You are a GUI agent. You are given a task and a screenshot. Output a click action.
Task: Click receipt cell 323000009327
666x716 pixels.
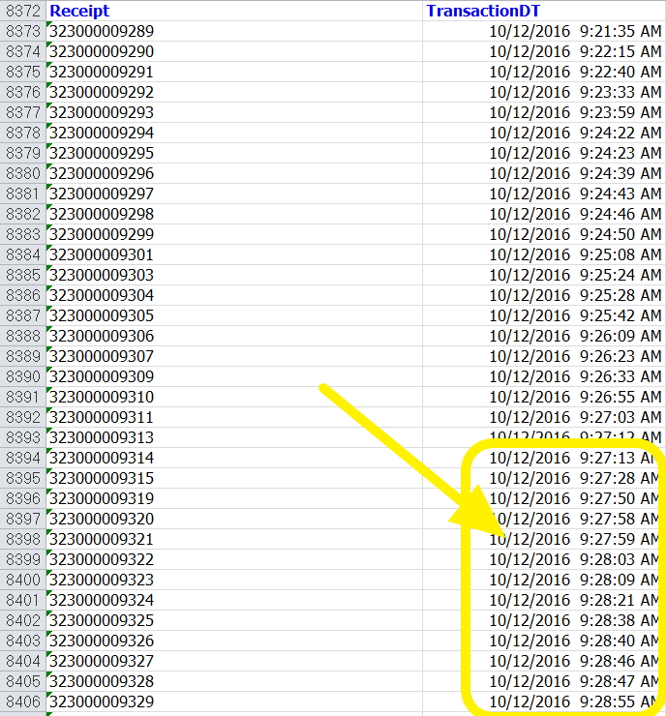click(x=234, y=661)
